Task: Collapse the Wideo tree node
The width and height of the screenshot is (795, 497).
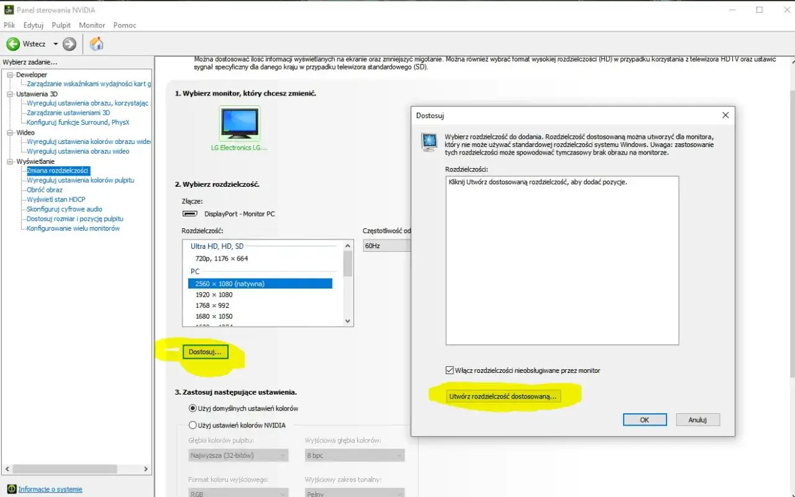Action: click(x=10, y=133)
